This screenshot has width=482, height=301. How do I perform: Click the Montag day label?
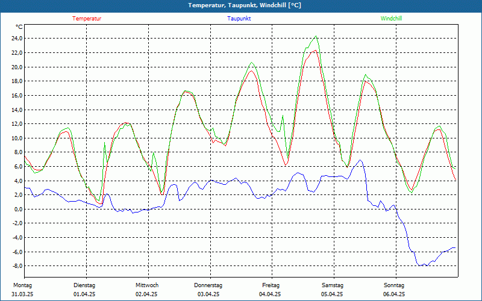(x=22, y=285)
